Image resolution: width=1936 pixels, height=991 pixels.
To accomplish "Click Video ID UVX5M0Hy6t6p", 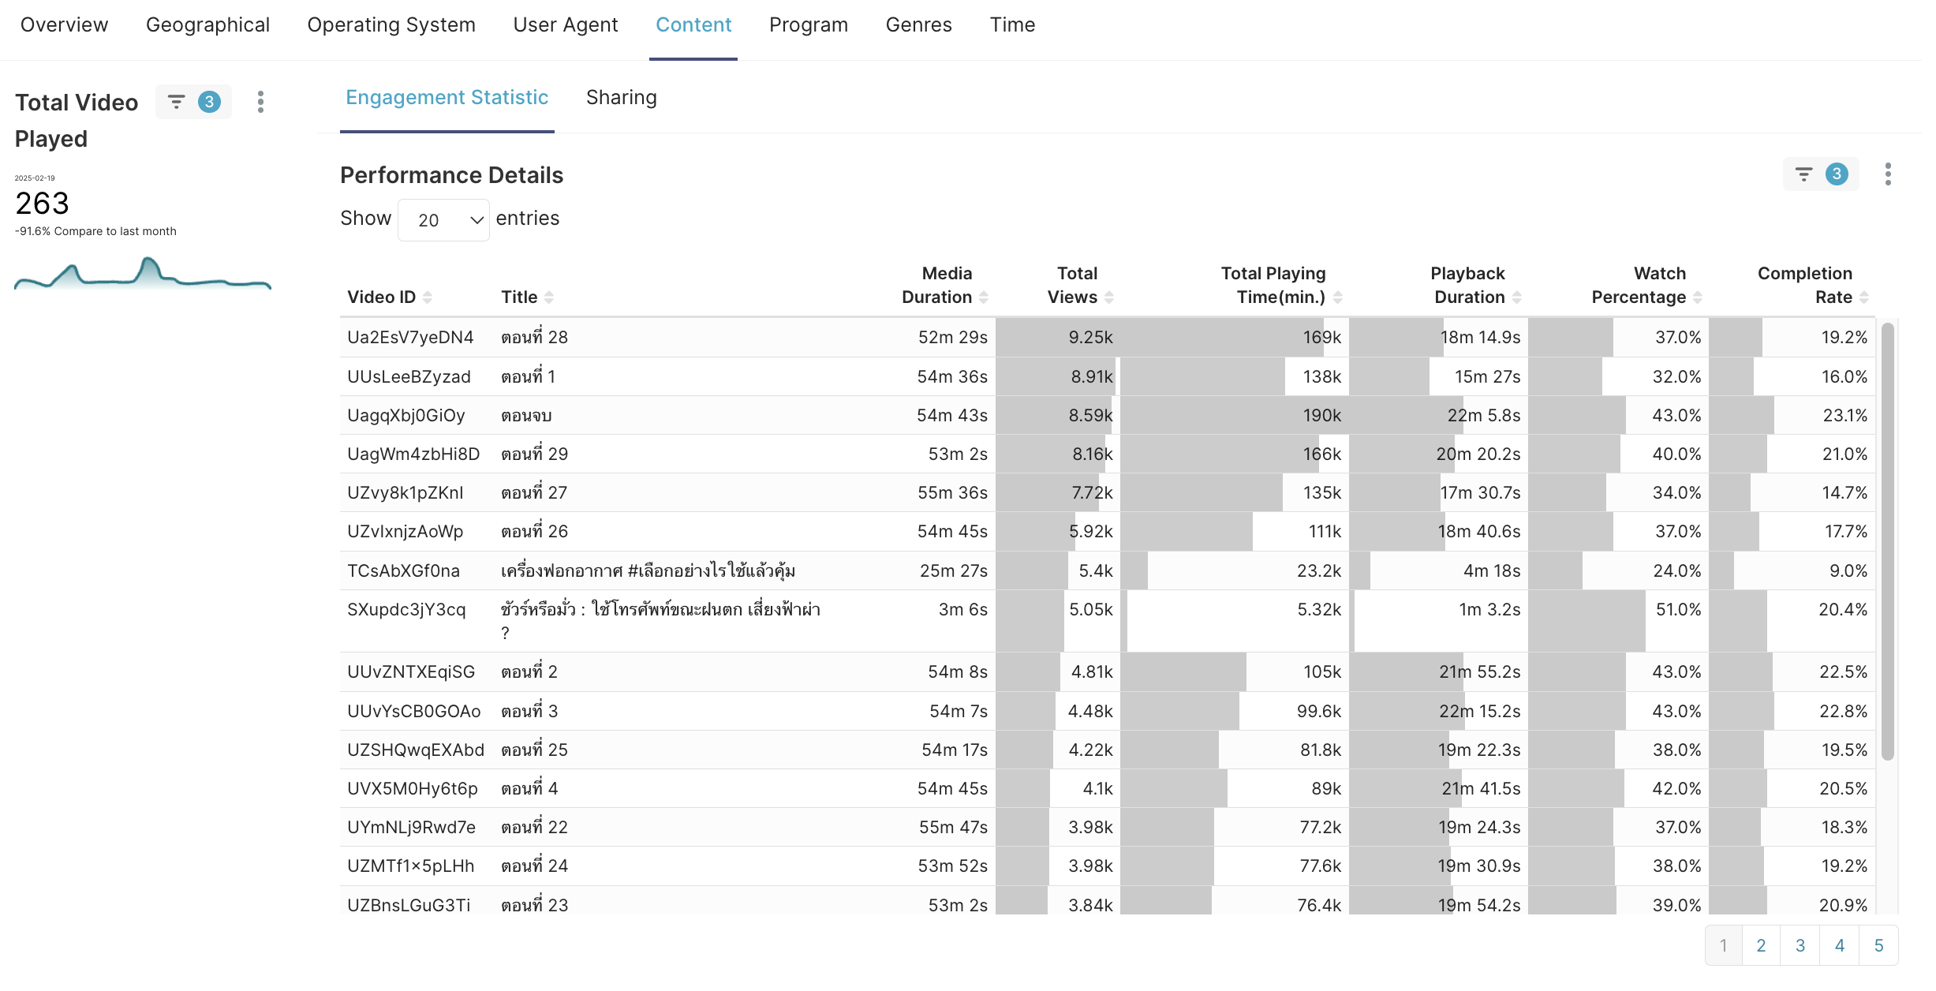I will pyautogui.click(x=413, y=789).
